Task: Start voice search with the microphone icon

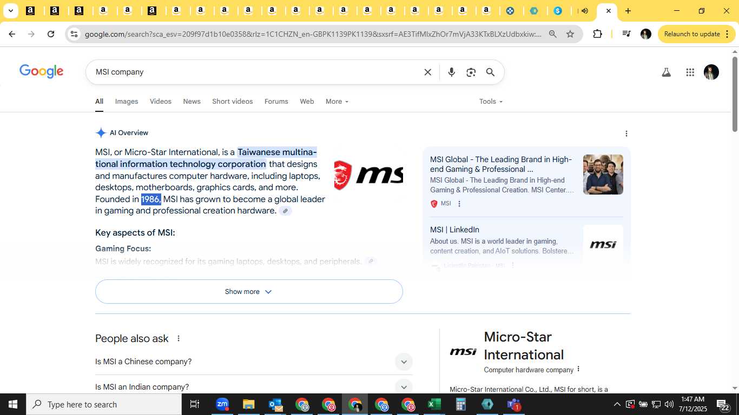Action: (451, 72)
